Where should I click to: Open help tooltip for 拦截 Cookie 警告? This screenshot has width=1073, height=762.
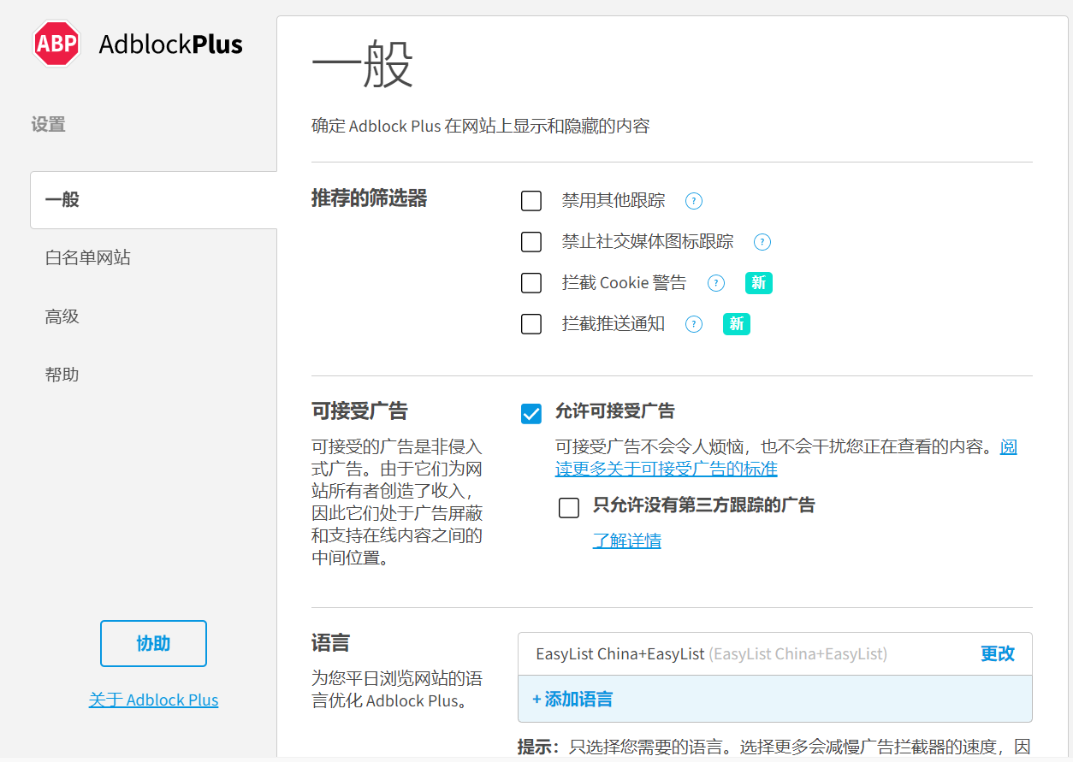[716, 283]
